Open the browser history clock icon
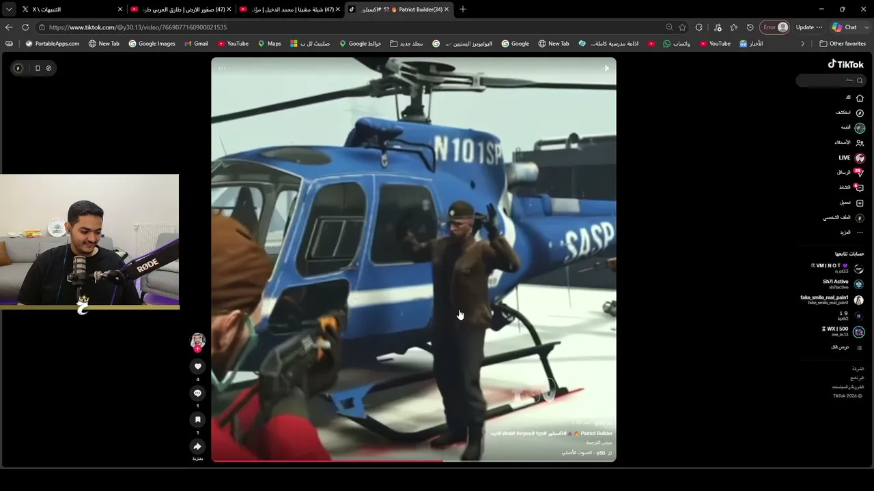 [x=750, y=27]
